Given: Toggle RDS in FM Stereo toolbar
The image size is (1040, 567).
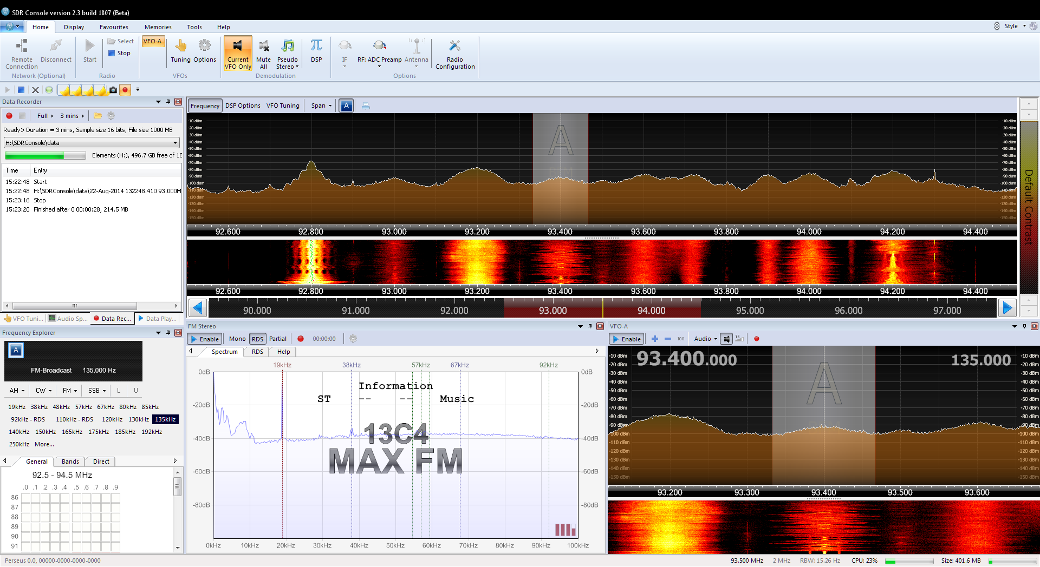Looking at the screenshot, I should 257,339.
